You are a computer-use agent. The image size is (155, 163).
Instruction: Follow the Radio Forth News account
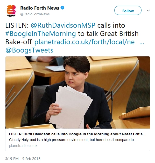coord(128,10)
